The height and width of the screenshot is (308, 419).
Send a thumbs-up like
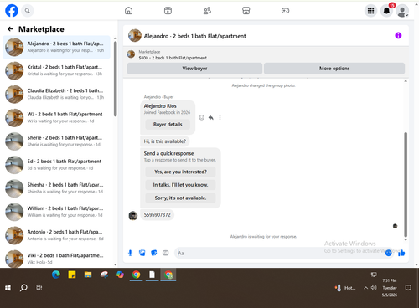(401, 253)
